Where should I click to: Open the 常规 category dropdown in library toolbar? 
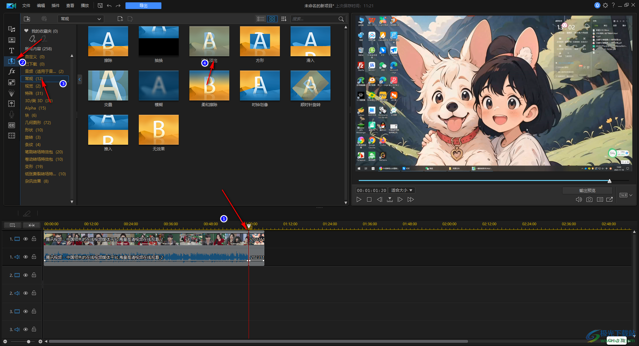pyautogui.click(x=81, y=19)
